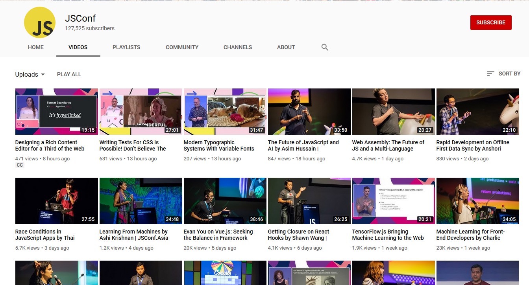Open 'TensorFlow.js Bringing Machine Learning' title
529x285 pixels.
coord(388,235)
